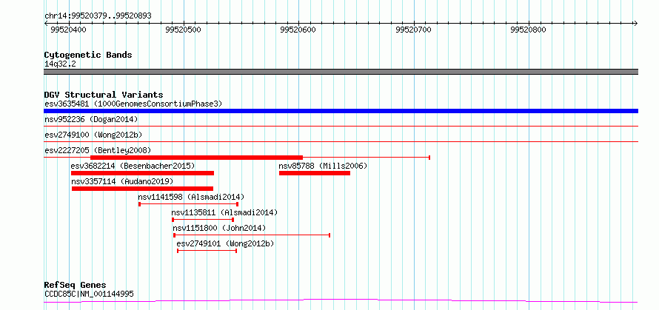Open the esv2749100 (Wong2012b) variant label

(x=93, y=135)
